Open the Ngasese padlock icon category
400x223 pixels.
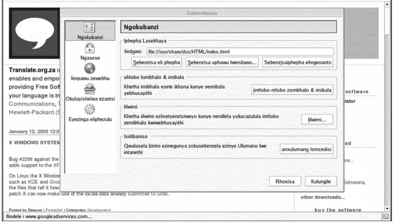90,48
